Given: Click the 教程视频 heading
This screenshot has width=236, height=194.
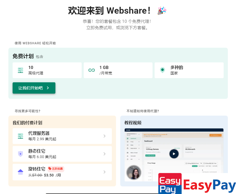Looking at the screenshot, I should (x=133, y=123).
